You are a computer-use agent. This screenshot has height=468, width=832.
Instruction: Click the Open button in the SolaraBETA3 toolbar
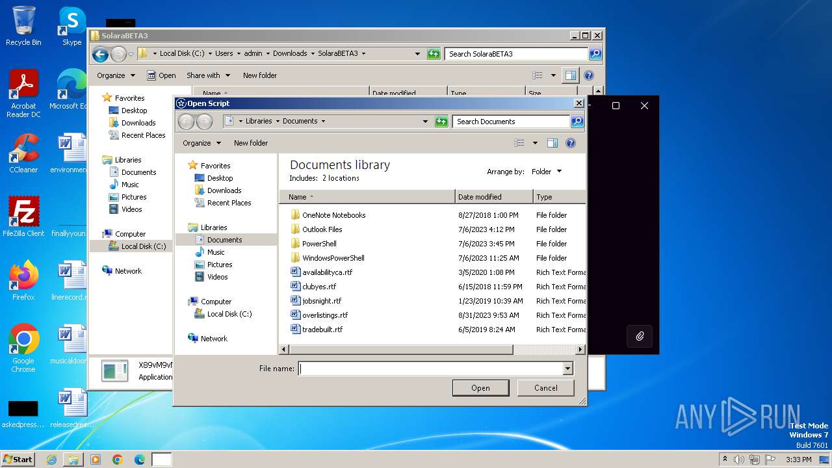point(161,75)
